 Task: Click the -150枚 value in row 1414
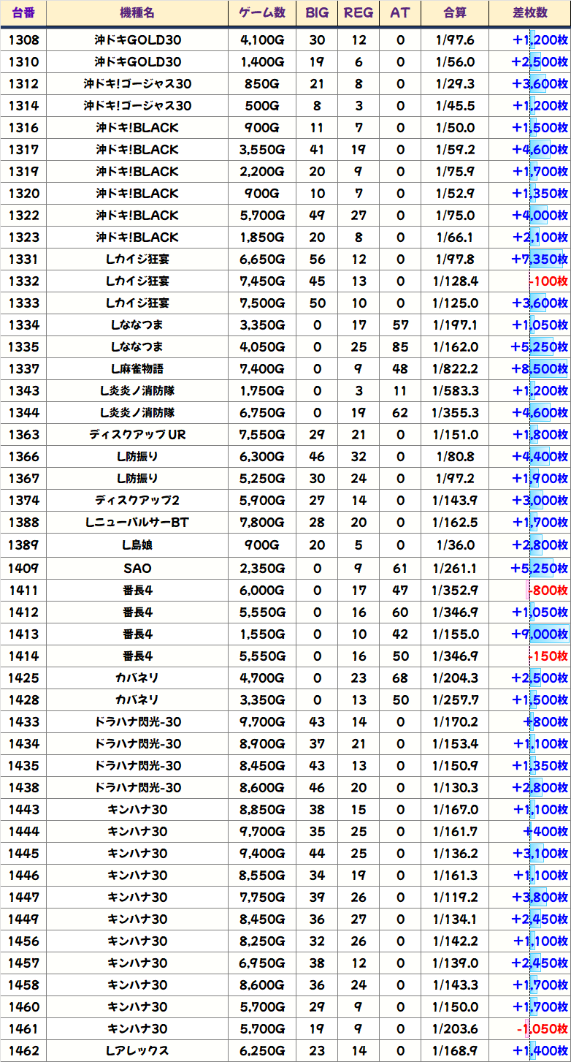pos(548,656)
